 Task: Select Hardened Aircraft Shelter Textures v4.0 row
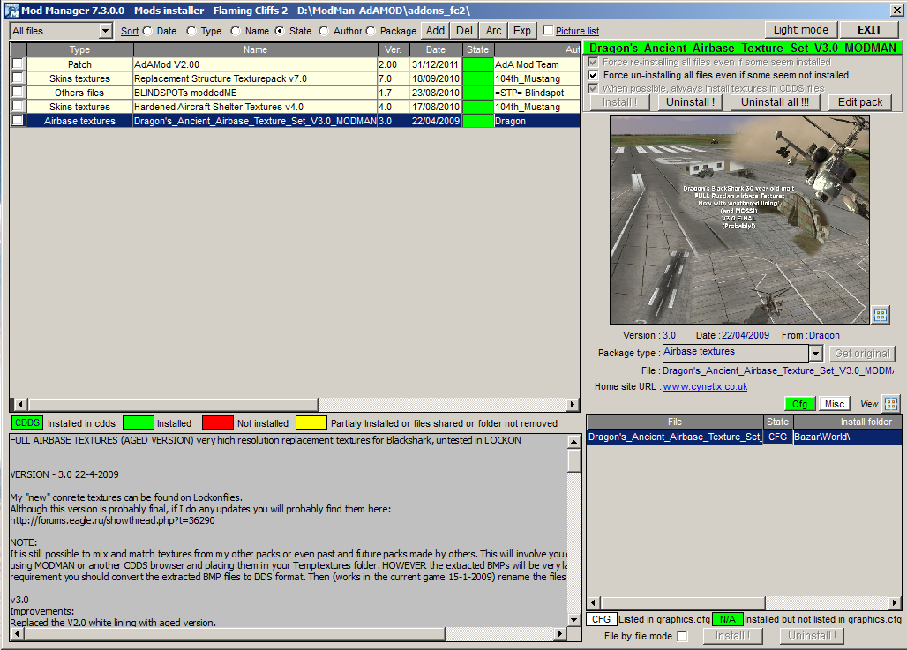[296, 107]
